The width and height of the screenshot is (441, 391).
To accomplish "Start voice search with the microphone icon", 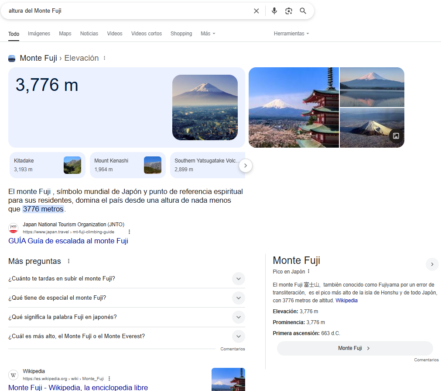I will tap(274, 11).
